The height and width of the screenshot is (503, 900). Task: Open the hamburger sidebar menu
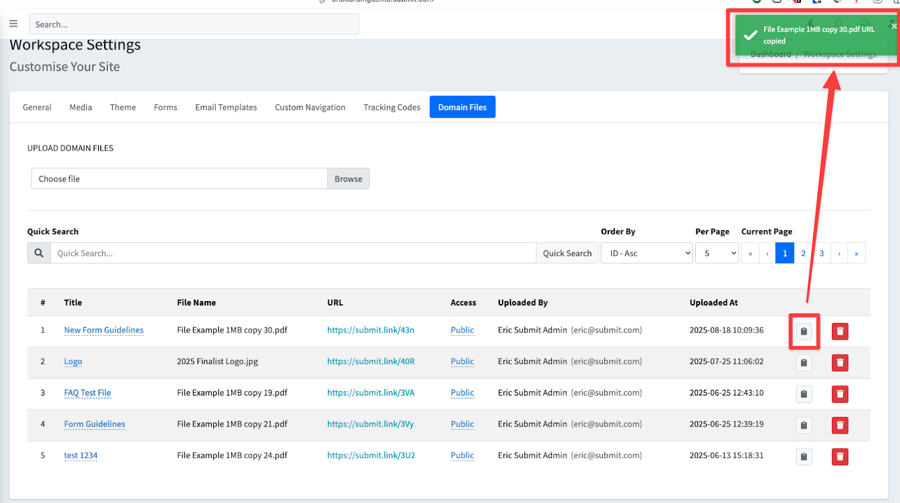[x=13, y=24]
